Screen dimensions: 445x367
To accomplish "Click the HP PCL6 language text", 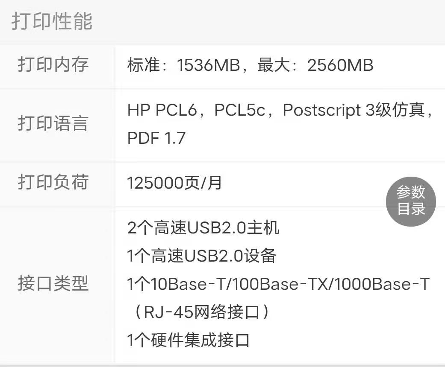I will [x=162, y=111].
